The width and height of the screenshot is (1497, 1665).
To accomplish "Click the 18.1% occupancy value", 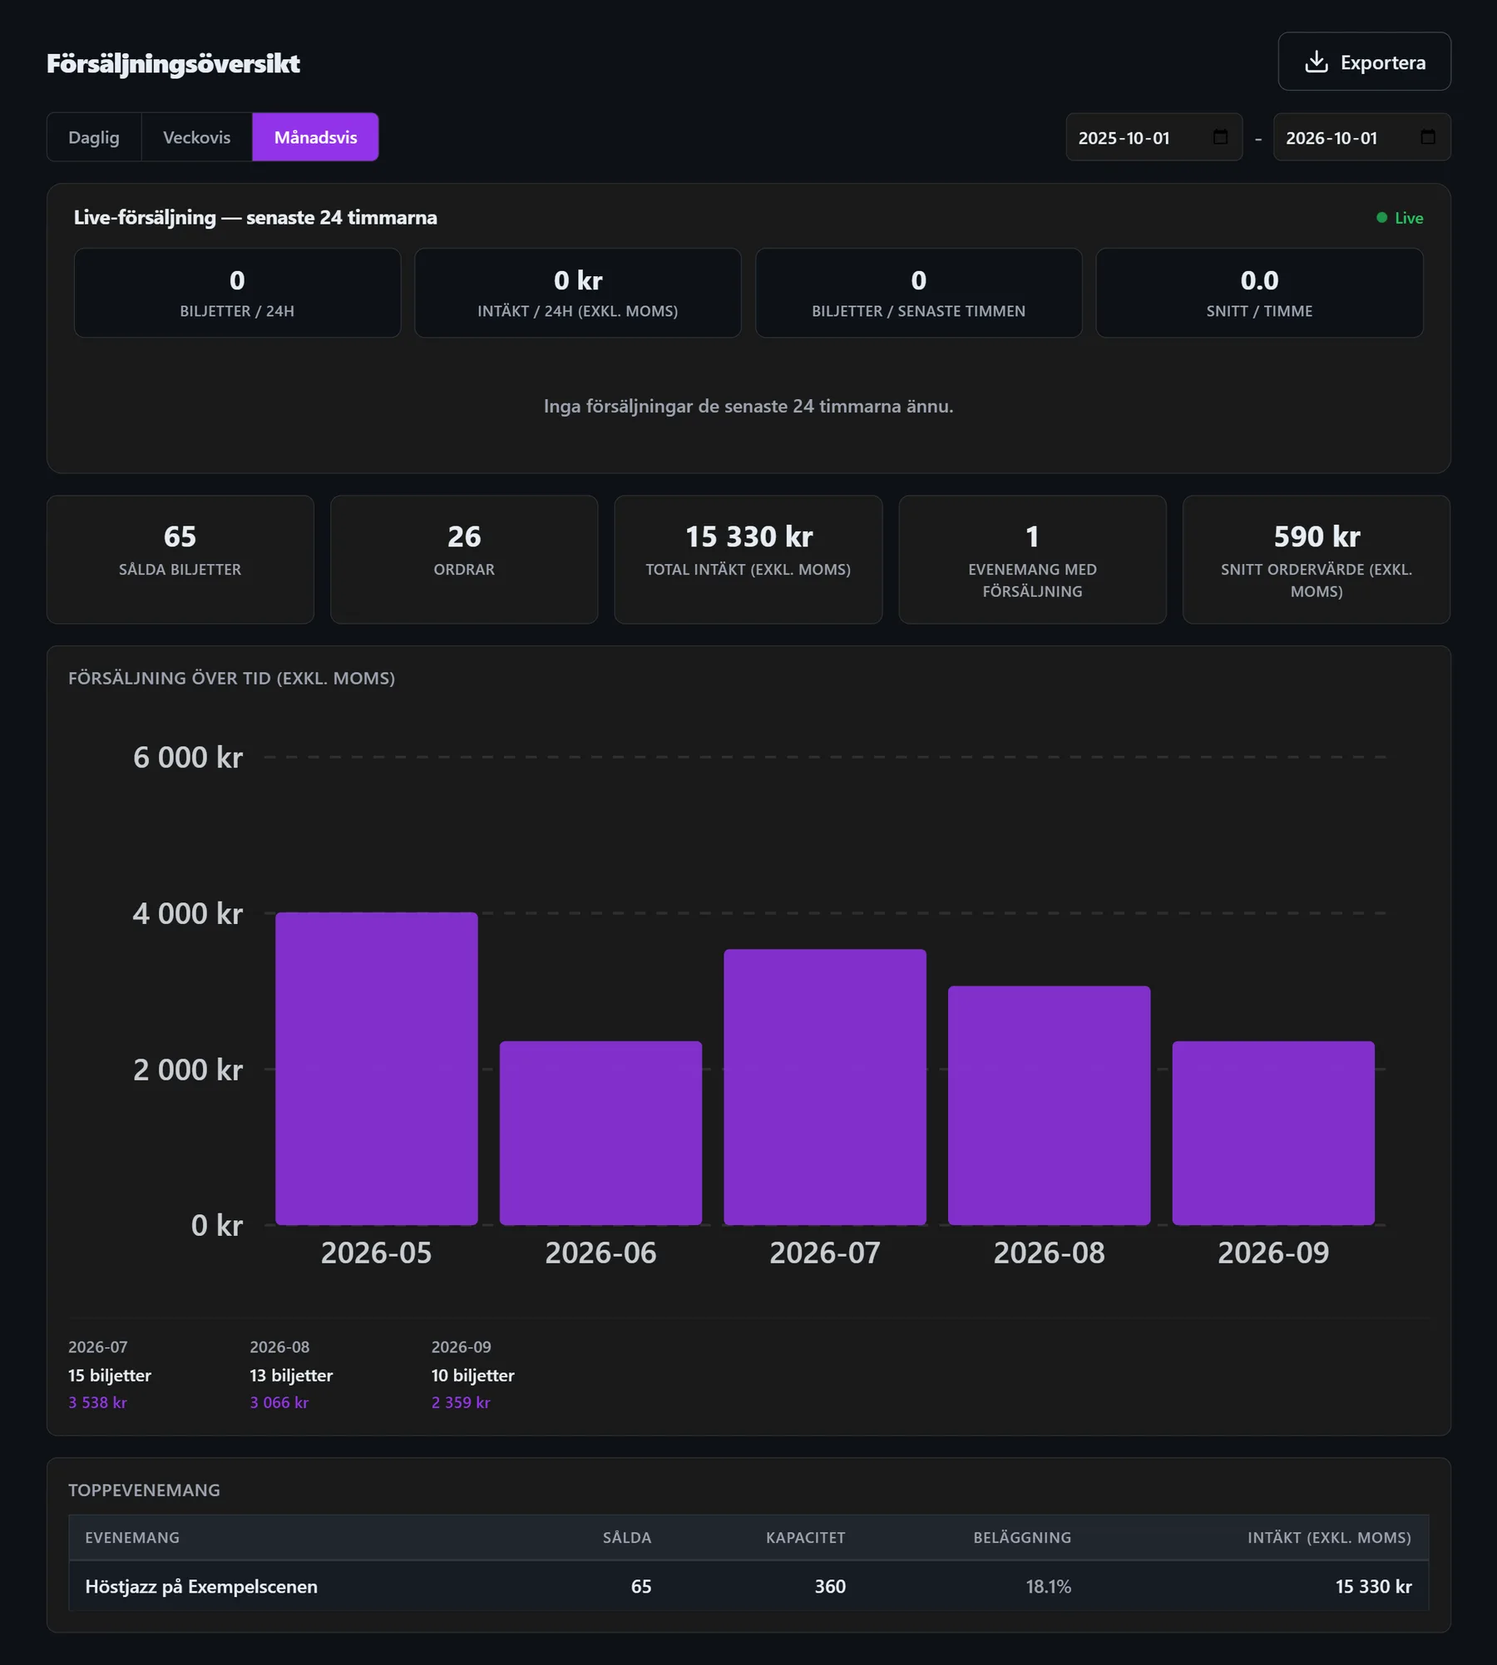I will pyautogui.click(x=1048, y=1586).
